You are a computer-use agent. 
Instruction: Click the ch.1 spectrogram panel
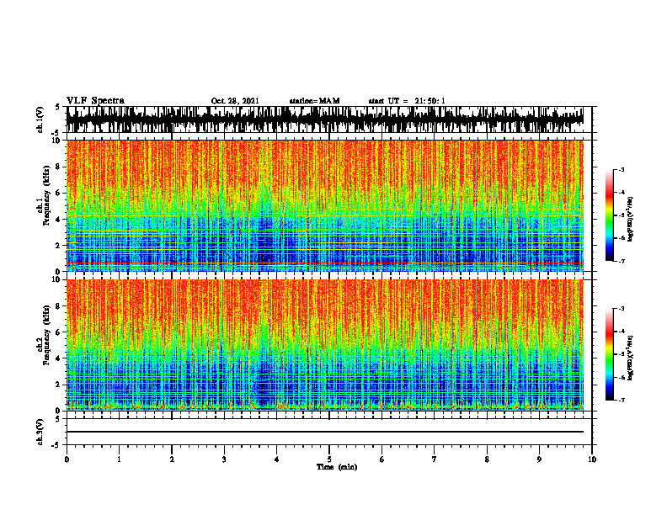[325, 205]
